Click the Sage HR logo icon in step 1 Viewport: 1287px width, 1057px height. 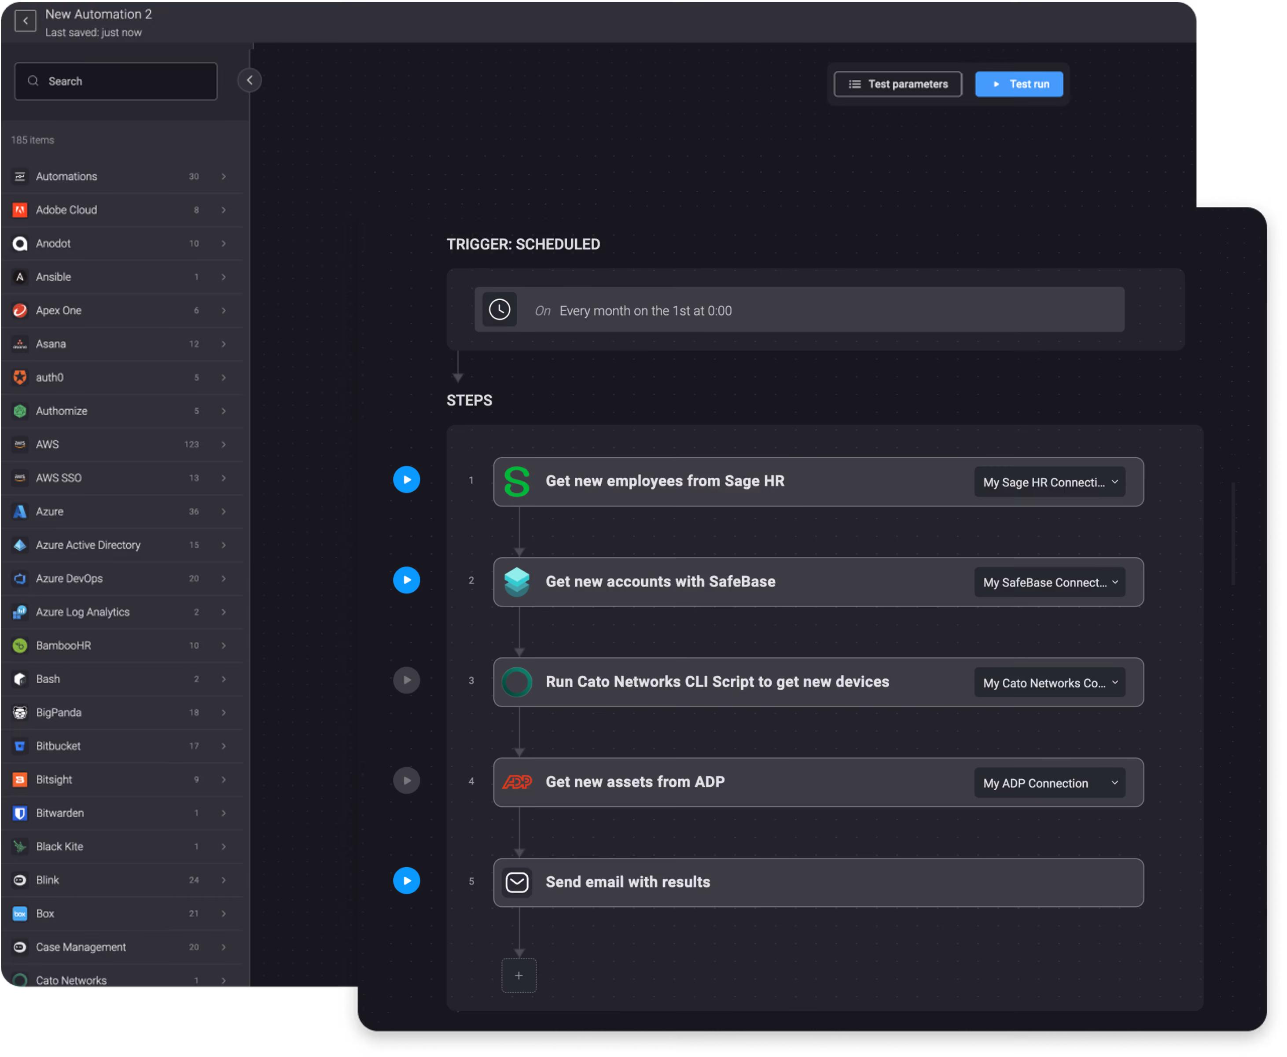(518, 482)
